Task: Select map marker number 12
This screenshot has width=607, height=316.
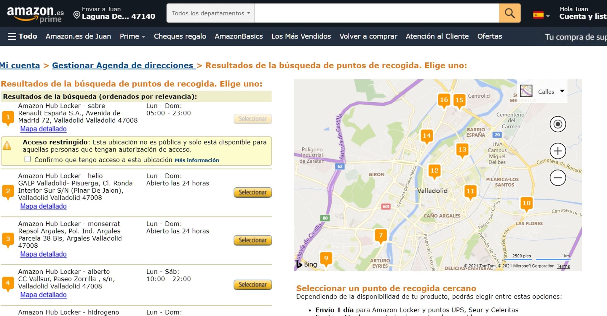Action: coord(434,170)
